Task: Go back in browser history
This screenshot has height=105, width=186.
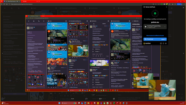Action: 1,4
